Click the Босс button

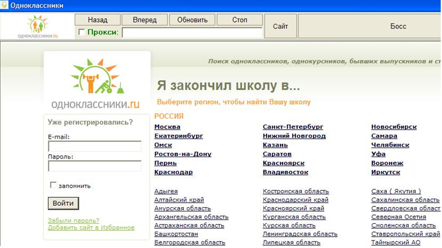(x=370, y=26)
